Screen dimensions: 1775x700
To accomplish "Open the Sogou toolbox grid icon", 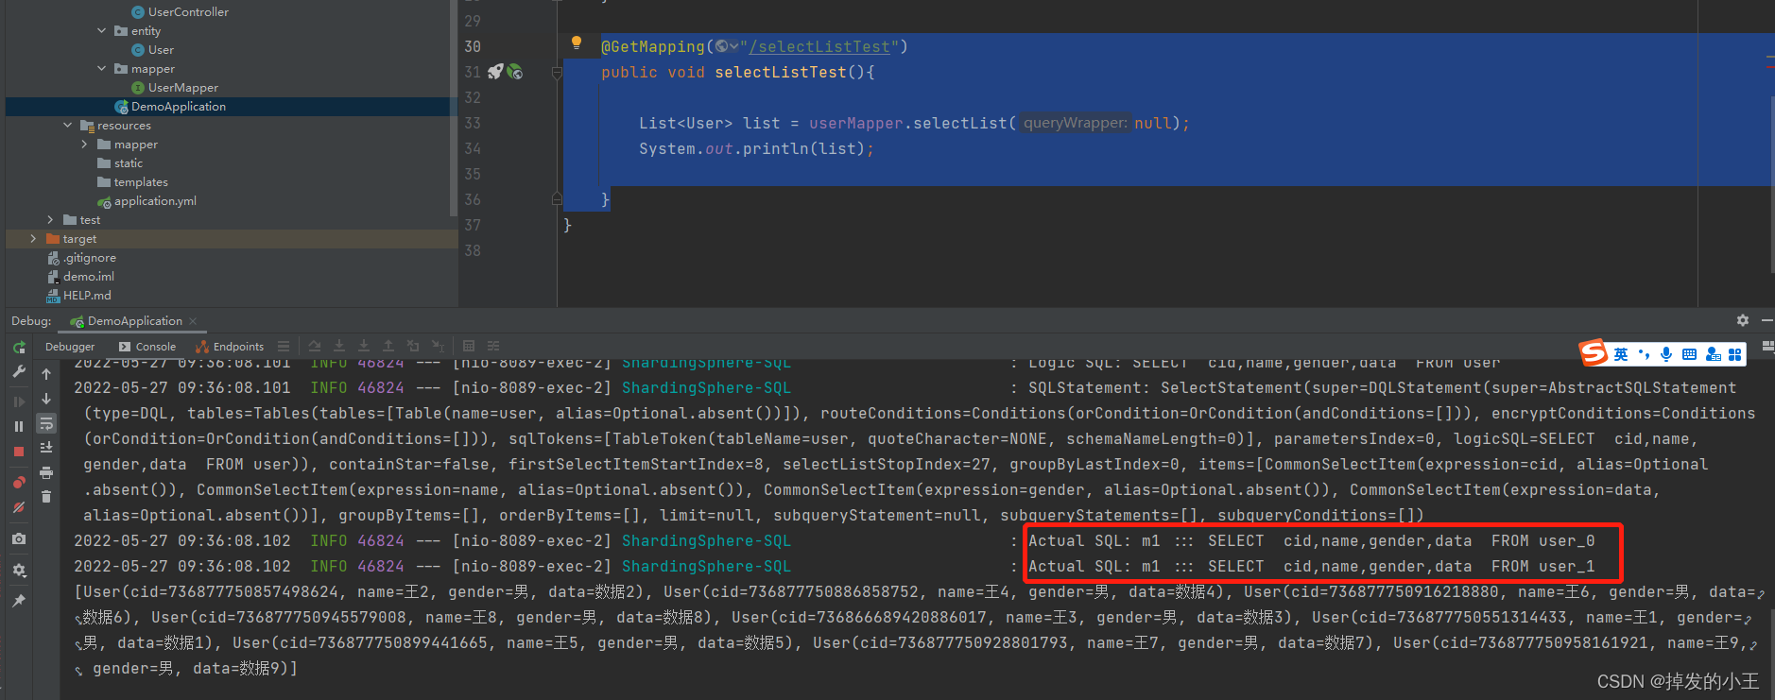I will tap(1734, 354).
